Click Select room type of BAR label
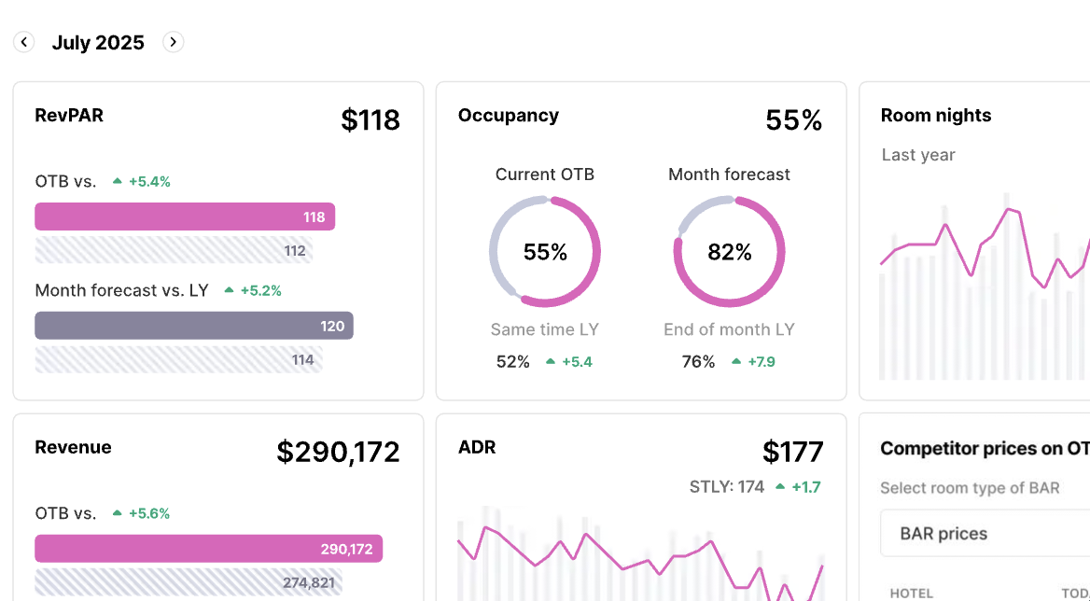Image resolution: width=1090 pixels, height=601 pixels. click(x=970, y=488)
